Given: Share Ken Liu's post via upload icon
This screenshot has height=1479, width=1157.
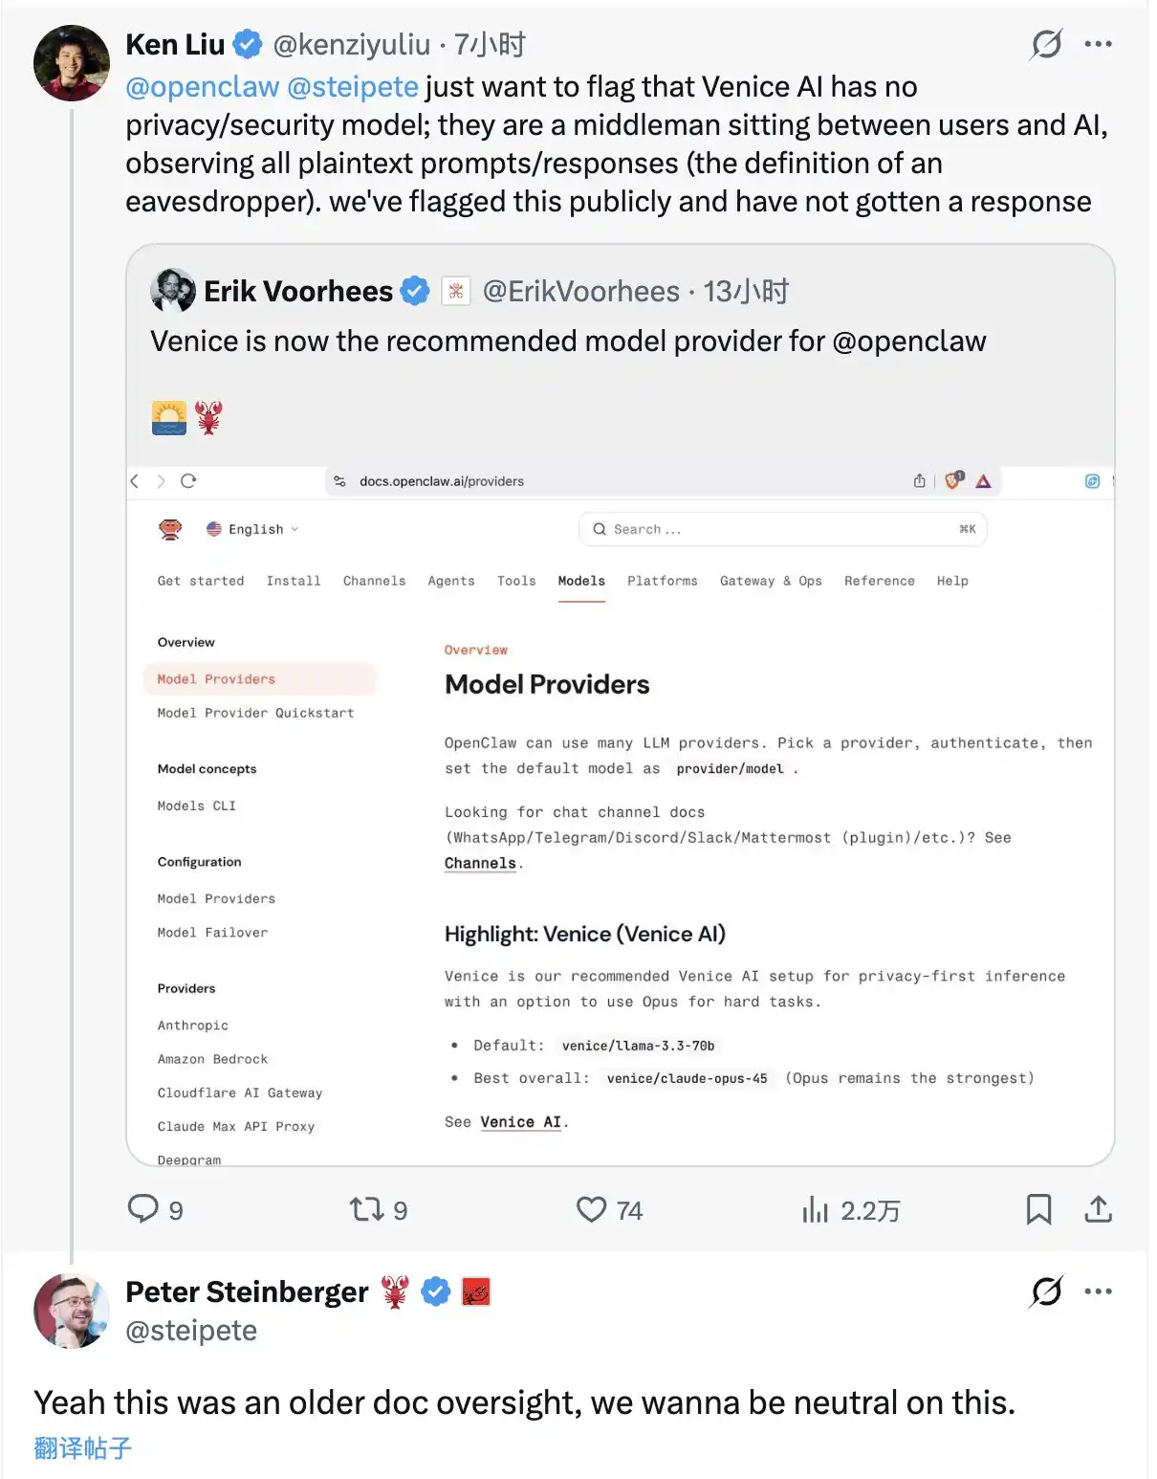Looking at the screenshot, I should (x=1098, y=1209).
